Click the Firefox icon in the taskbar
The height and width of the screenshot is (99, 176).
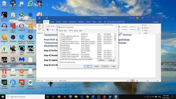pos(59,97)
